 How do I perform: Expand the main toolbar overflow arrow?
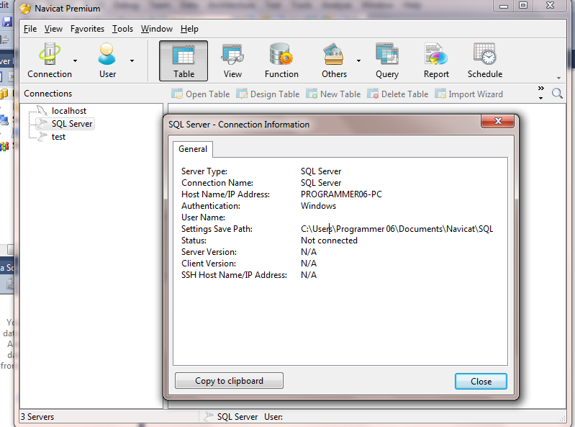558,78
